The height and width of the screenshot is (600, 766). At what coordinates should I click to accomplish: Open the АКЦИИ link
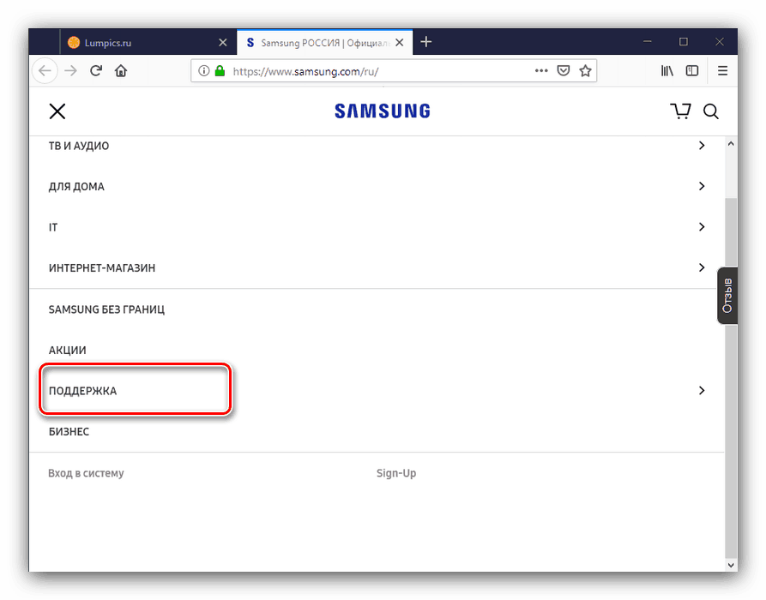coord(68,351)
